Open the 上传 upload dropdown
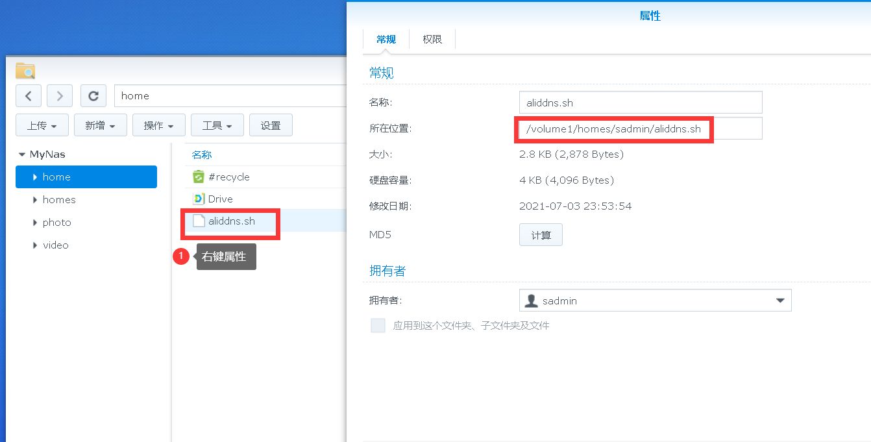This screenshot has height=442, width=871. coord(42,125)
